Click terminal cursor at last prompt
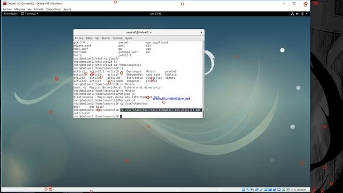This screenshot has width=343, height=193. 121,117
